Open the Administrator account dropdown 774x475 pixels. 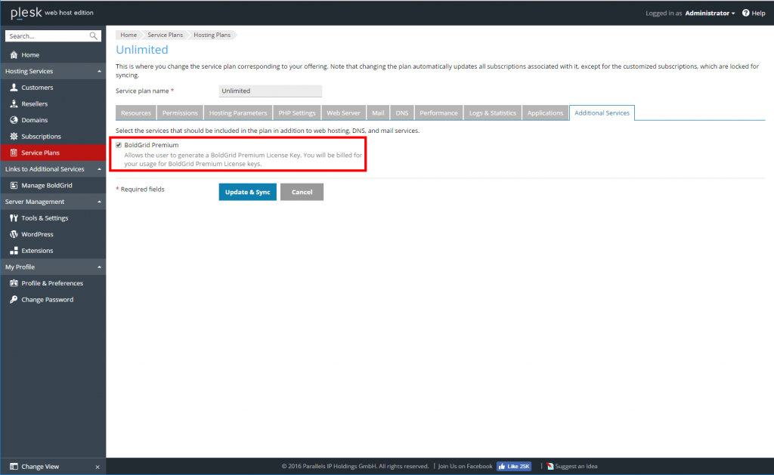tap(710, 14)
